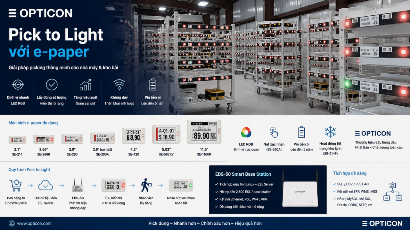Click the ESL display showing QTY 3 in the process

(x=113, y=185)
